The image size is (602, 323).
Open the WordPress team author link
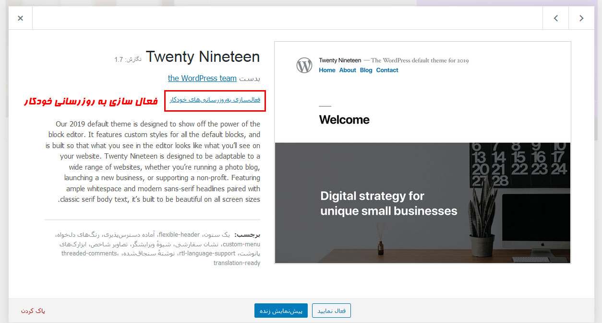[x=202, y=78]
